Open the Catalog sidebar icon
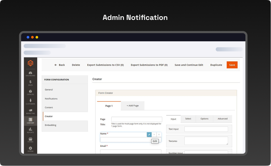The width and height of the screenshot is (271, 166). pyautogui.click(x=30, y=92)
